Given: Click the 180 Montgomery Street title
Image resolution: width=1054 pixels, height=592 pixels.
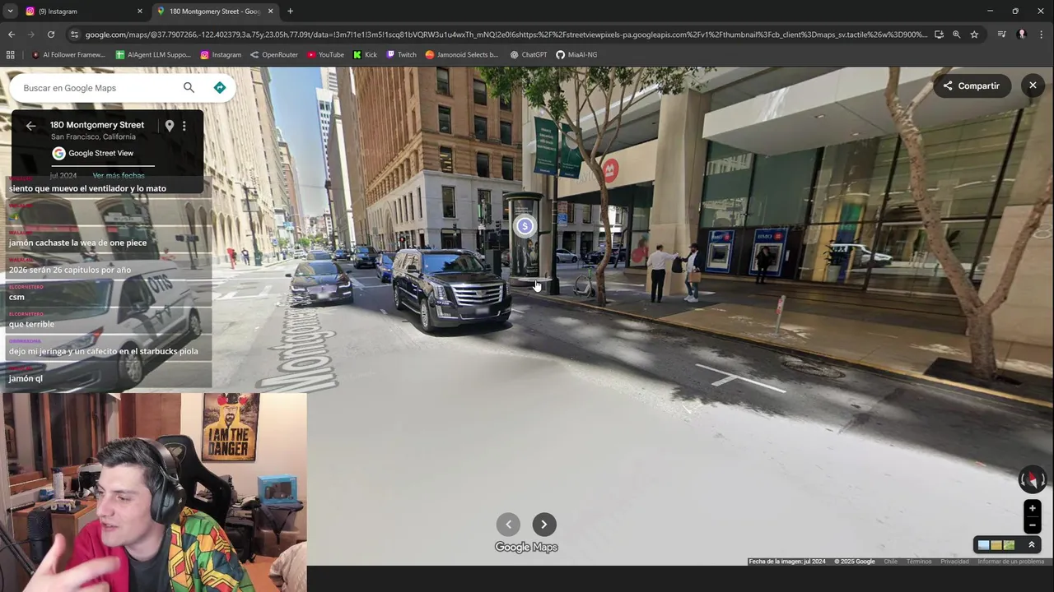Looking at the screenshot, I should click(97, 125).
